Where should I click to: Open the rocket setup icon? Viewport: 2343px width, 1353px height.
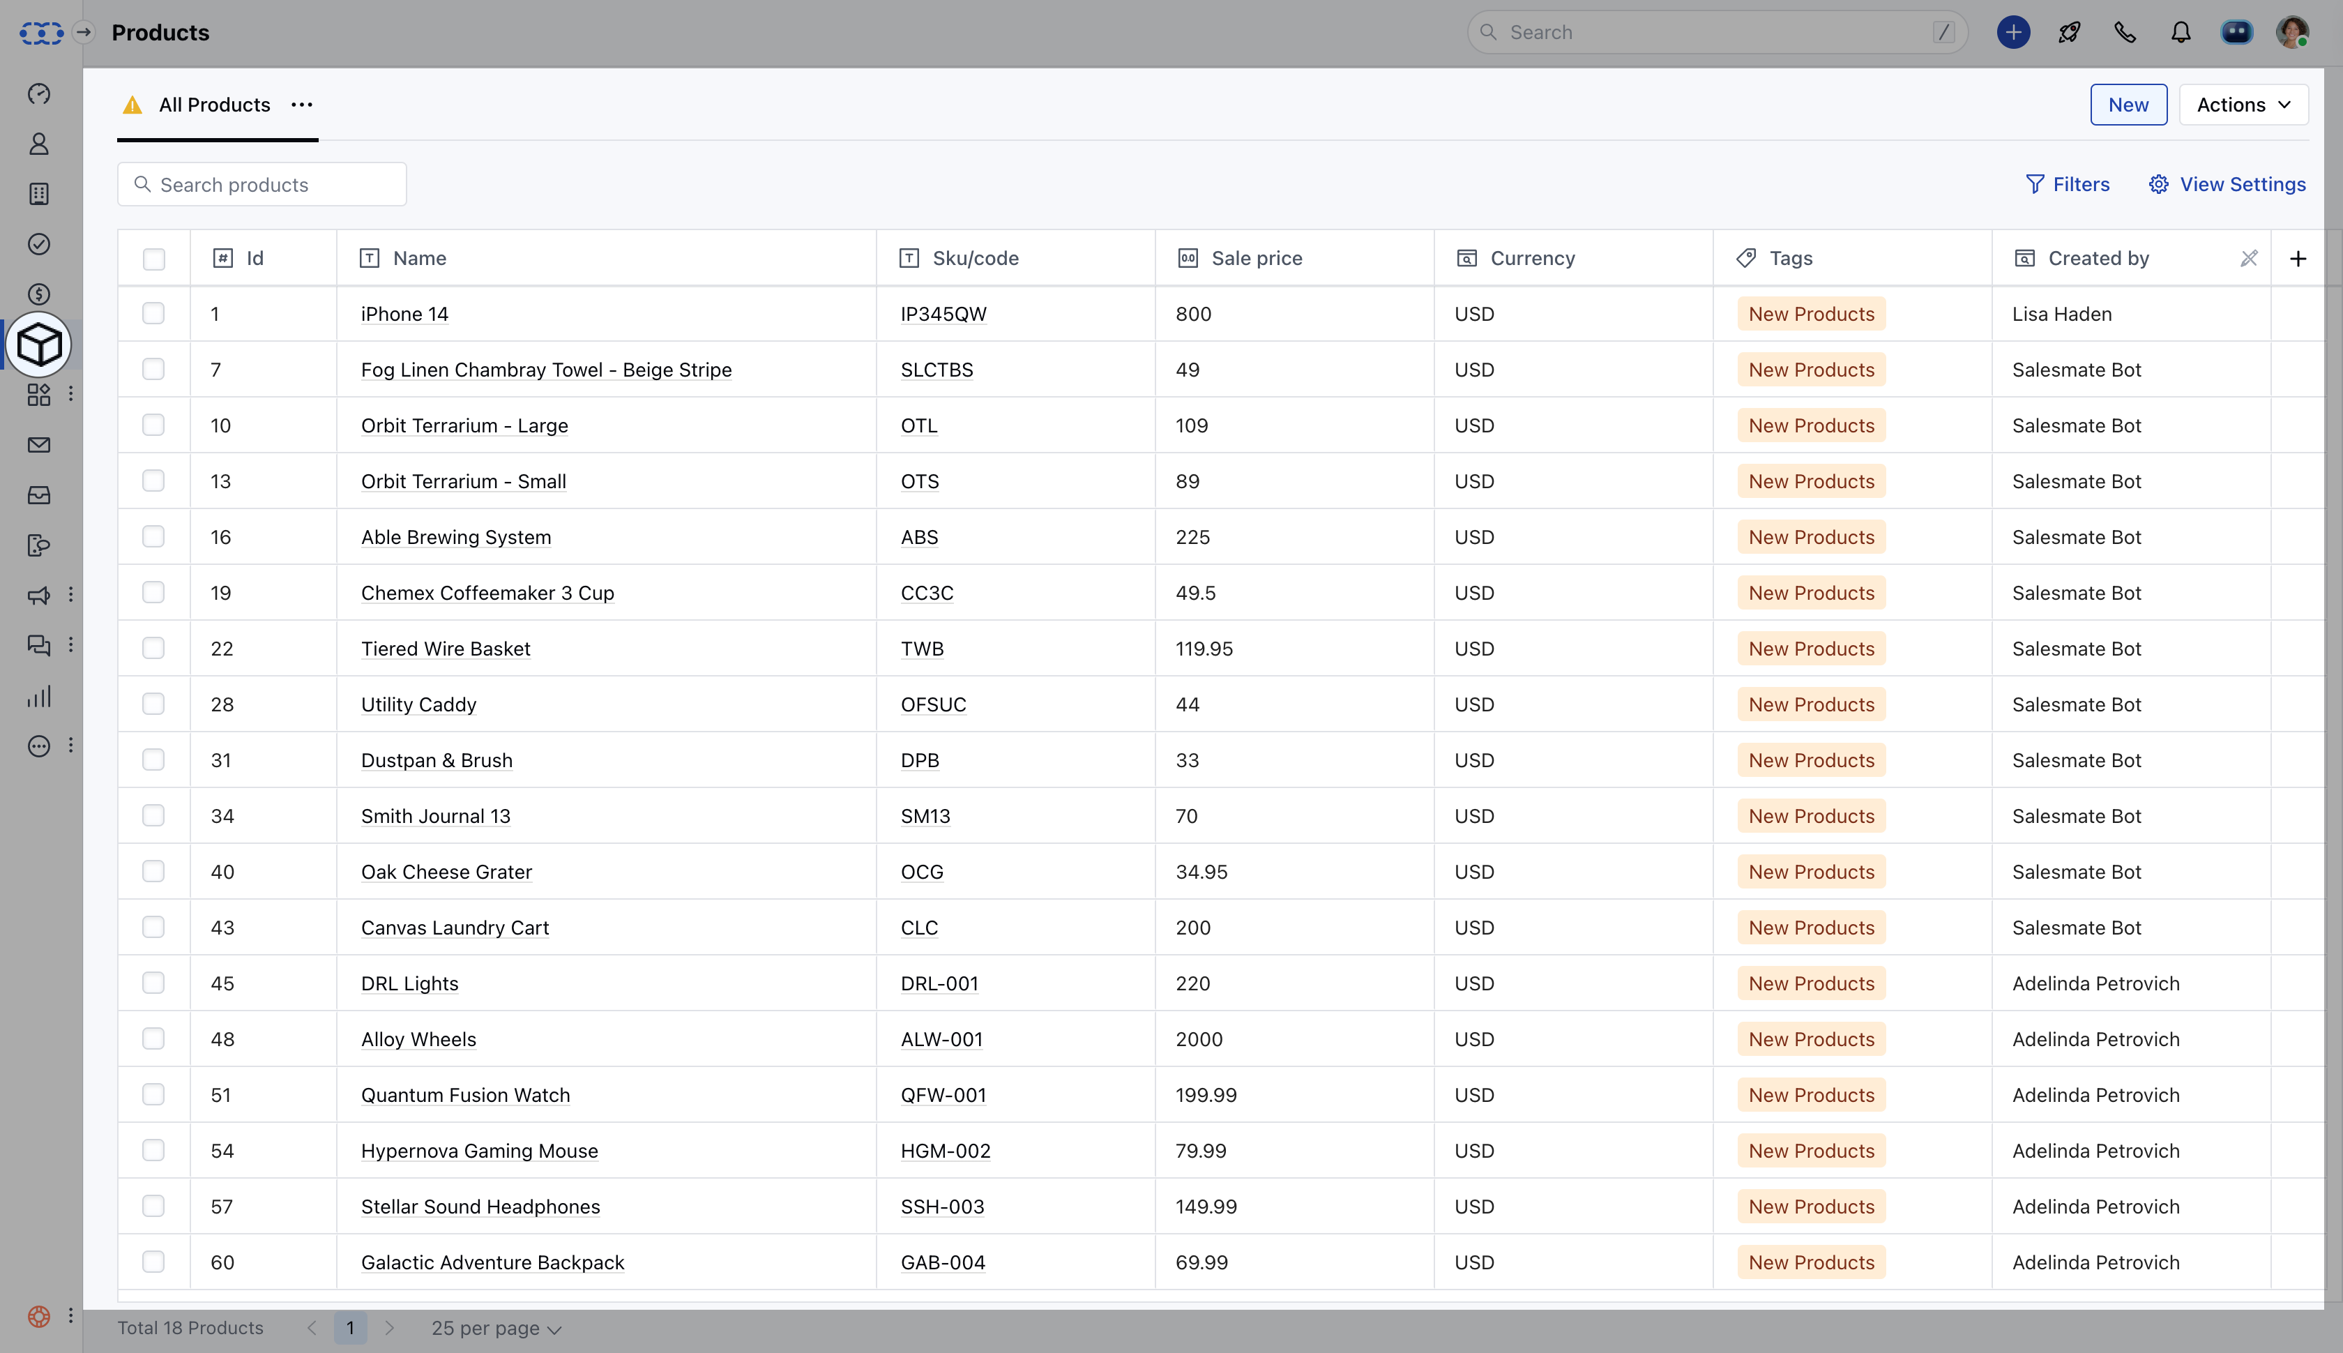click(2069, 33)
